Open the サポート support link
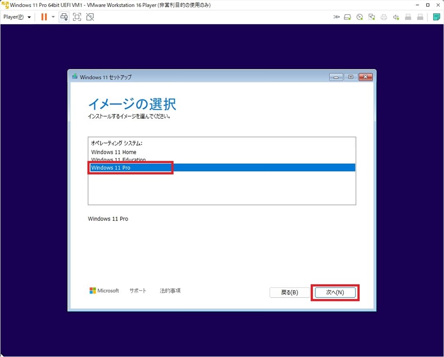The height and width of the screenshot is (357, 444). tap(138, 291)
